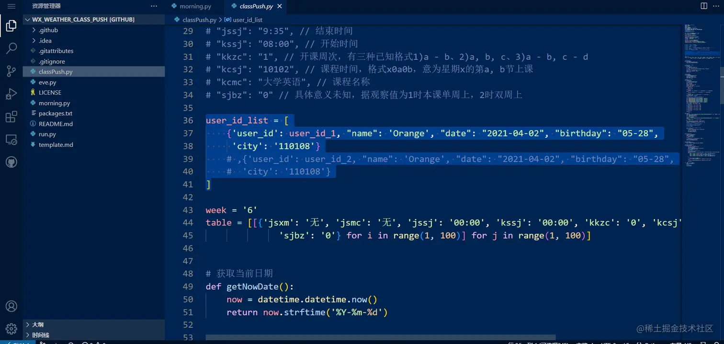Viewport: 724px width, 344px height.
Task: Place cursor on 'week' variable on line 43
Action: (216, 210)
